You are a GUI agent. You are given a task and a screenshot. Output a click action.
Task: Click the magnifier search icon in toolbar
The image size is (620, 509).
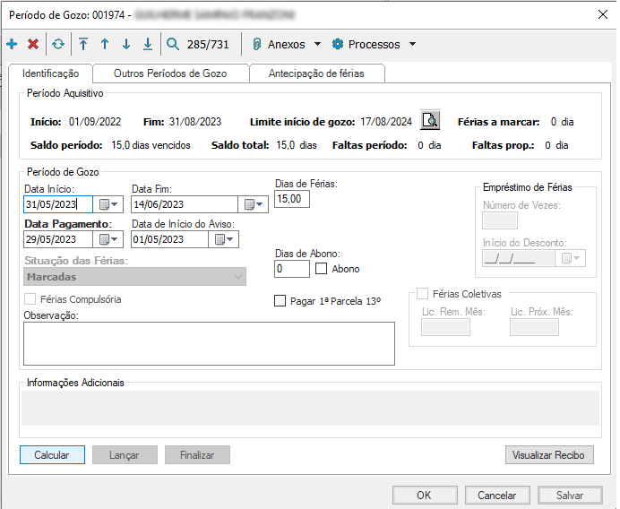173,44
